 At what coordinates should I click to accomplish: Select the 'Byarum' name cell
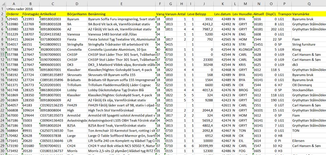tap(77, 19)
